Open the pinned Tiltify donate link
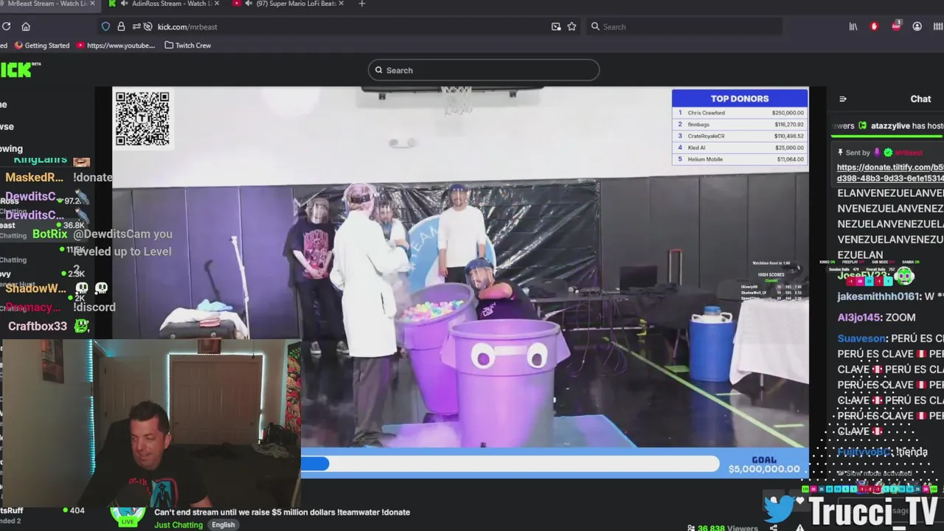The image size is (944, 531). tap(890, 173)
